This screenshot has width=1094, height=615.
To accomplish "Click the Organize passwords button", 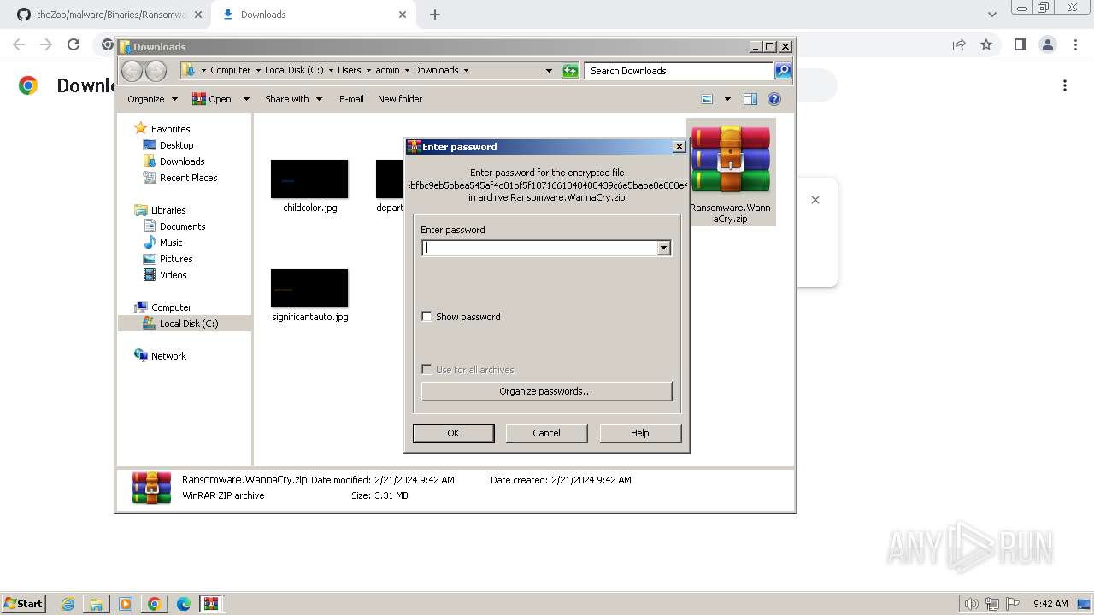I will tap(546, 391).
